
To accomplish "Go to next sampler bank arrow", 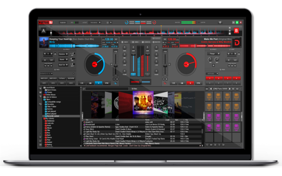I will (230, 89).
